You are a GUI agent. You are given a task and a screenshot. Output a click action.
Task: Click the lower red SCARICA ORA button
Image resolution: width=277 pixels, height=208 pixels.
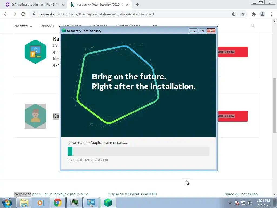click(x=233, y=116)
